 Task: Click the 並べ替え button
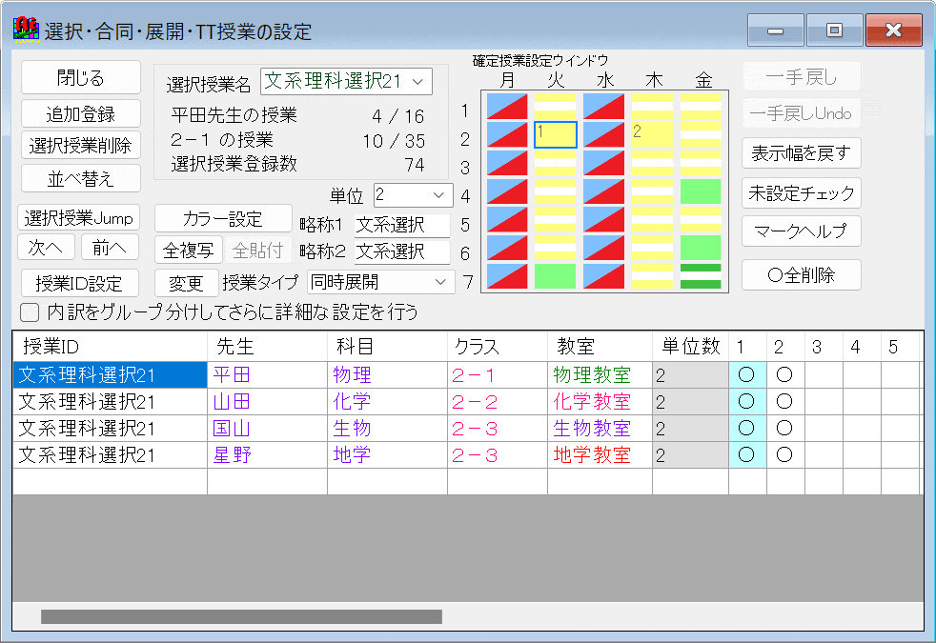pyautogui.click(x=79, y=177)
